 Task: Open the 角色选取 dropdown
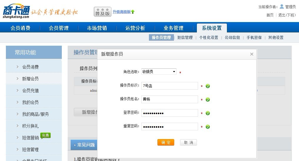click(159, 72)
